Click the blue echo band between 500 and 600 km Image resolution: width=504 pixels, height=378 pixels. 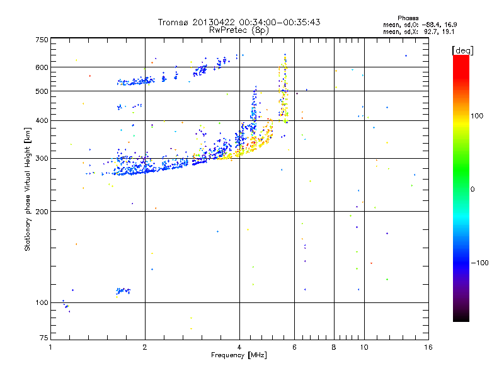135,81
